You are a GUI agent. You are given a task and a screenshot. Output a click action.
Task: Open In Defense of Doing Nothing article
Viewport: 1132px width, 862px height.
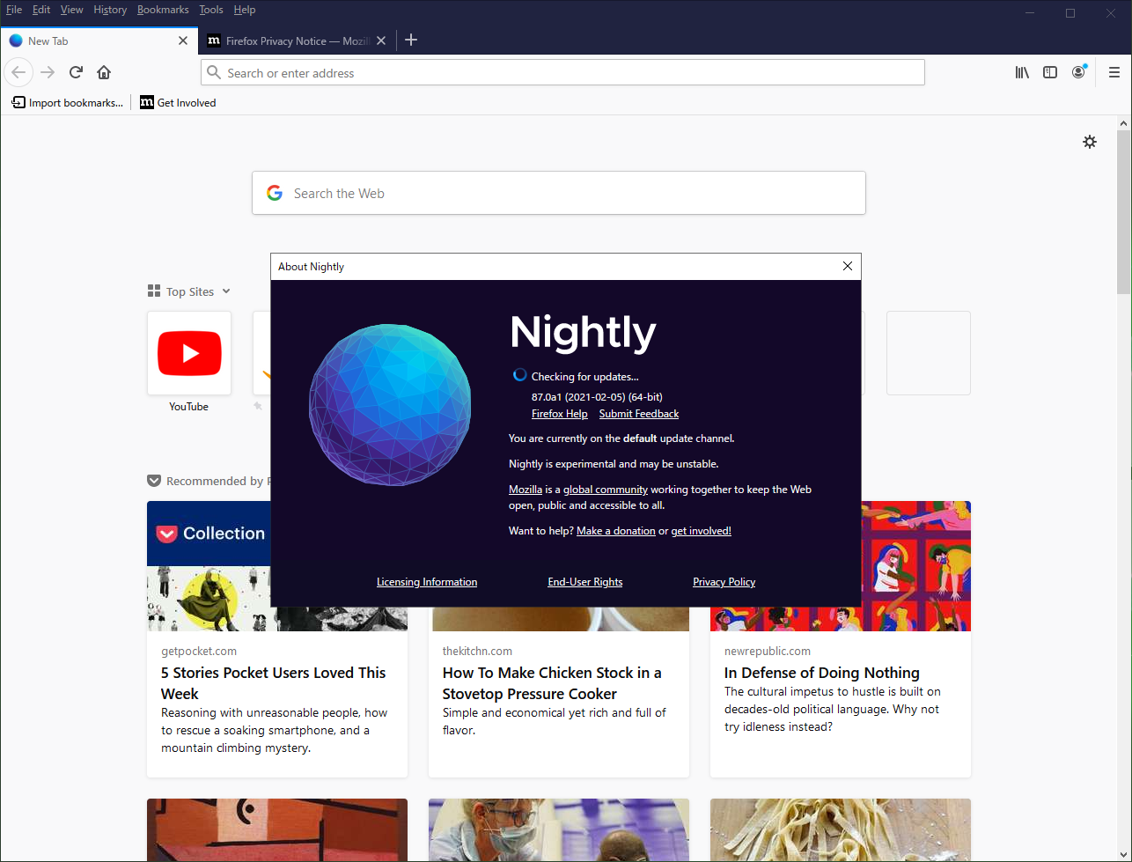click(x=822, y=673)
